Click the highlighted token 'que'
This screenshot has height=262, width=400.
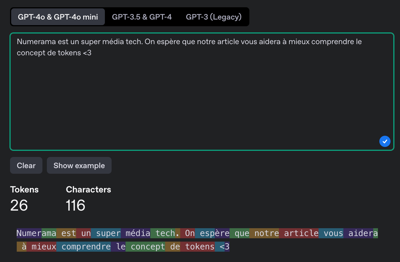pos(240,233)
